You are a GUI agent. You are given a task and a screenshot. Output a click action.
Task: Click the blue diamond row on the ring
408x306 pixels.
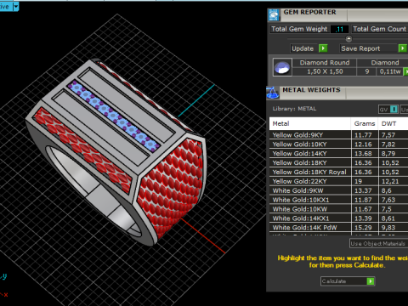point(113,116)
